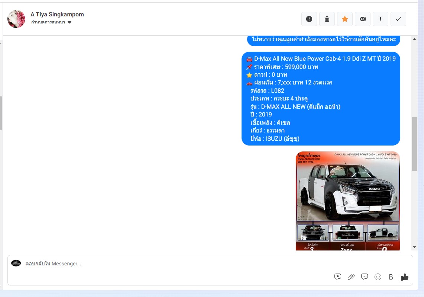The image size is (424, 297).
Task: Click the 7,xxx baht installment line
Action: pos(289,83)
